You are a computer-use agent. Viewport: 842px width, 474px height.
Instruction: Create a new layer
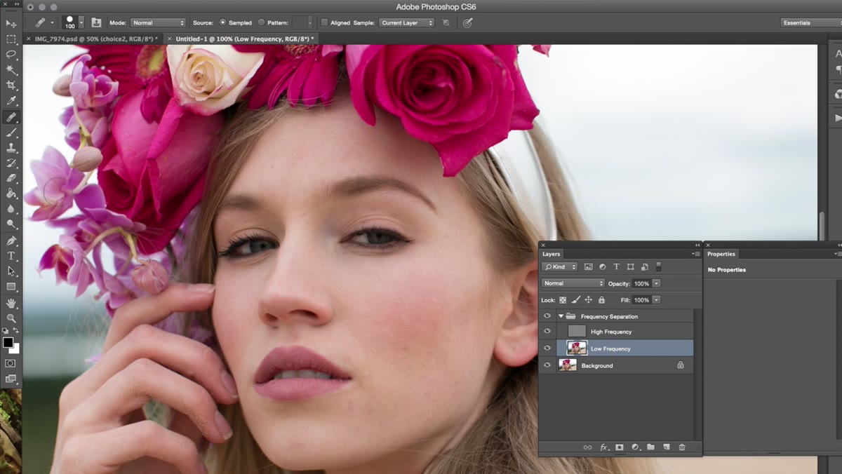666,447
